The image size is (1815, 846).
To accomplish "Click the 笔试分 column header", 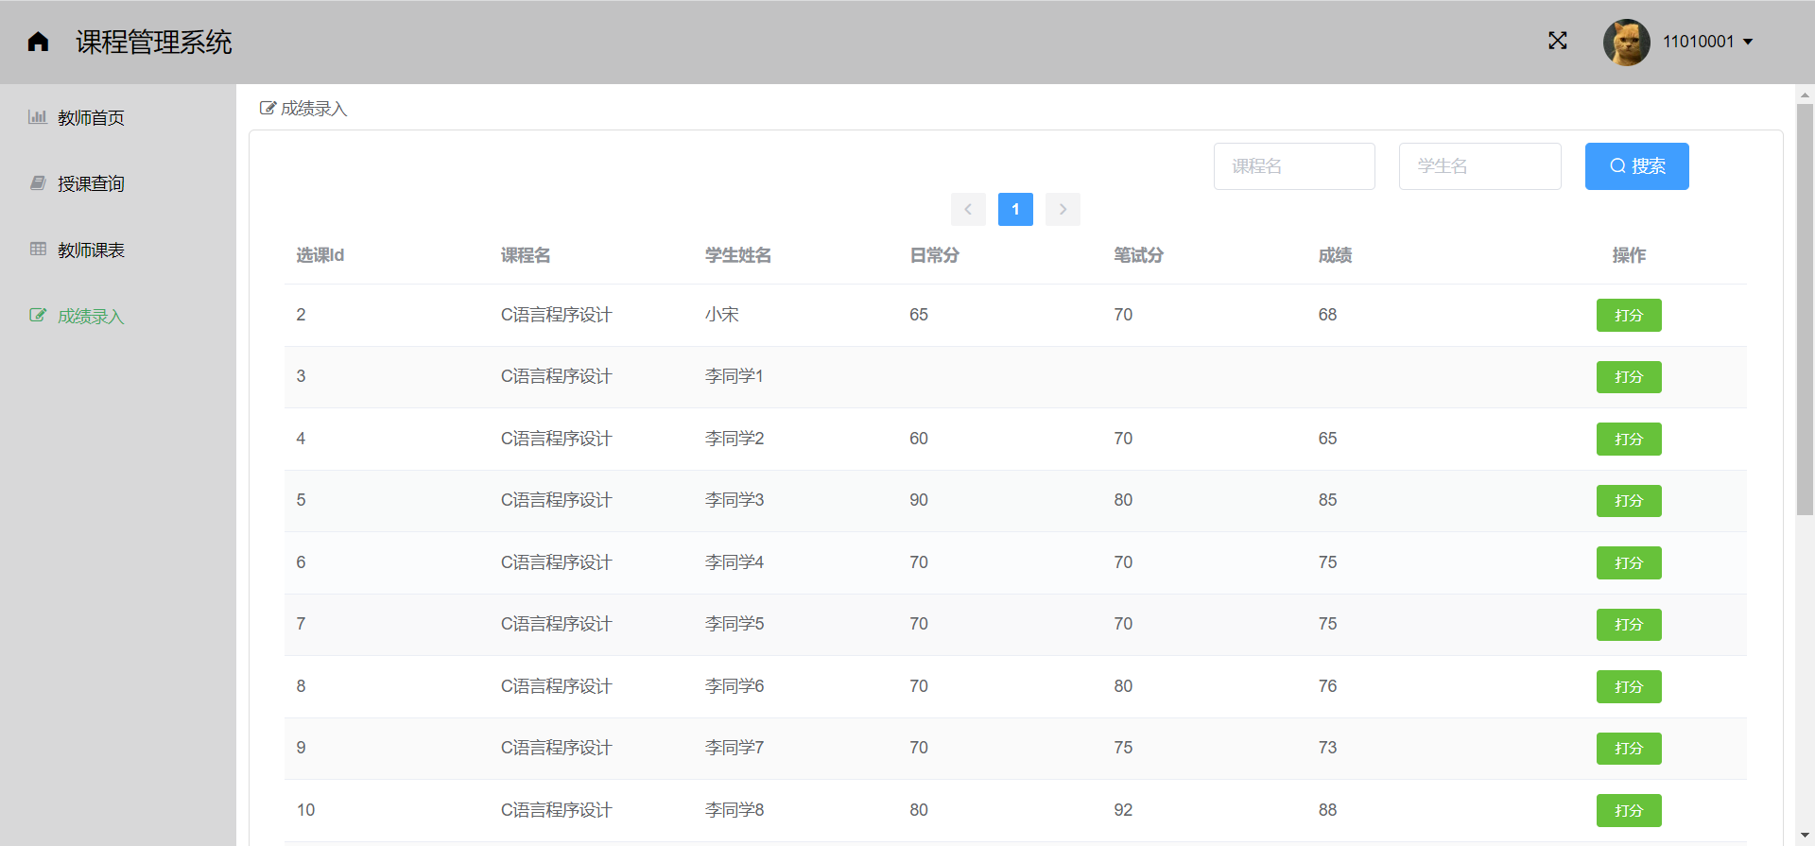I will click(1138, 255).
